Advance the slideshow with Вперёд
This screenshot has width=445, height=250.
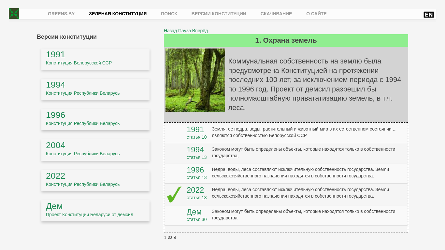[x=200, y=31]
